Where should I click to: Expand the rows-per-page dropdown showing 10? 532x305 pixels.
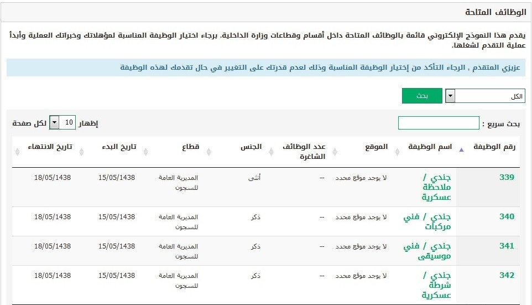[62, 122]
